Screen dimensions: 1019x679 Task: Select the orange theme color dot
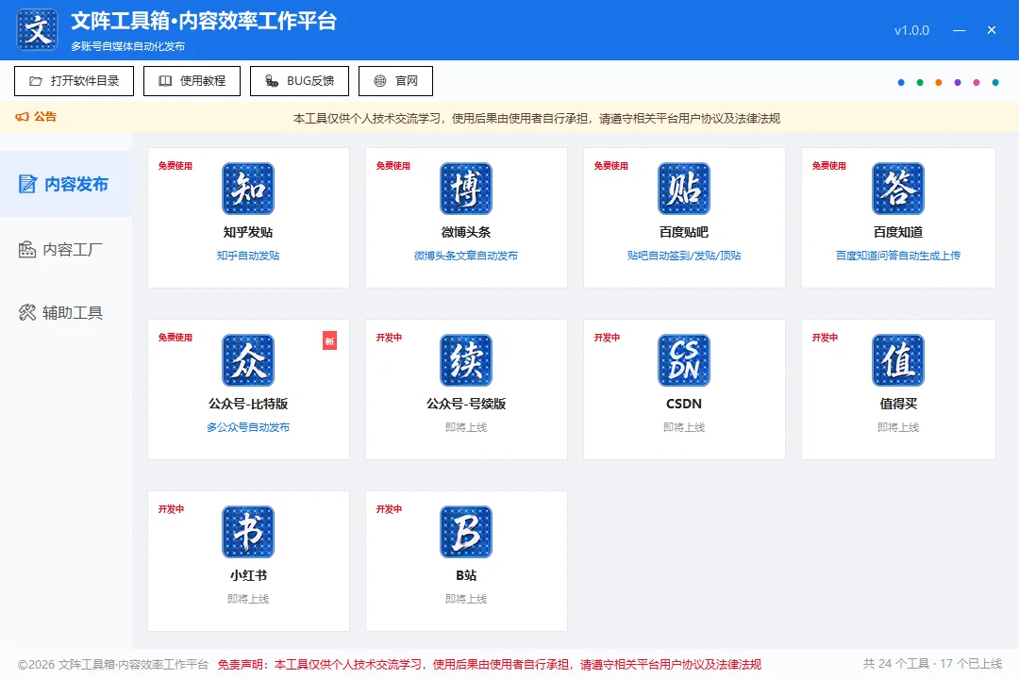point(939,83)
